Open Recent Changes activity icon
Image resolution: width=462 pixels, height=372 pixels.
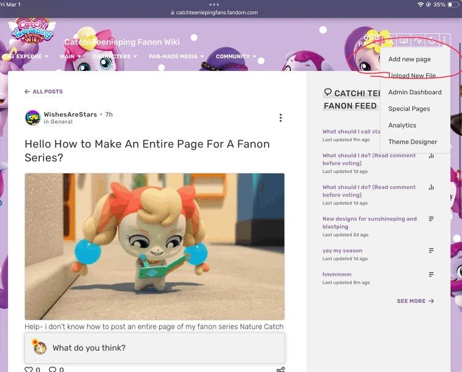click(418, 40)
